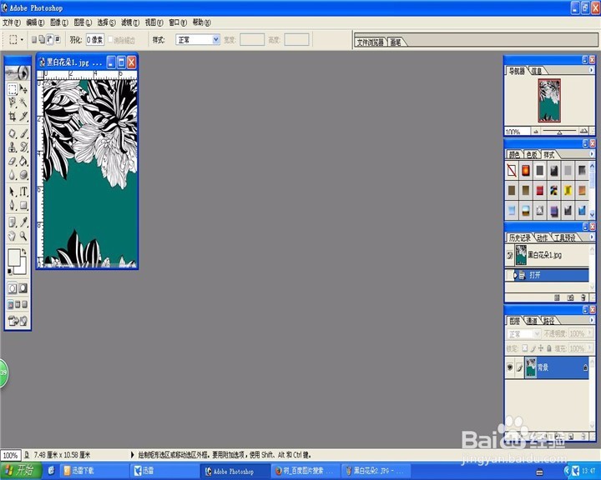Select the Eyedropper tool

(23, 222)
